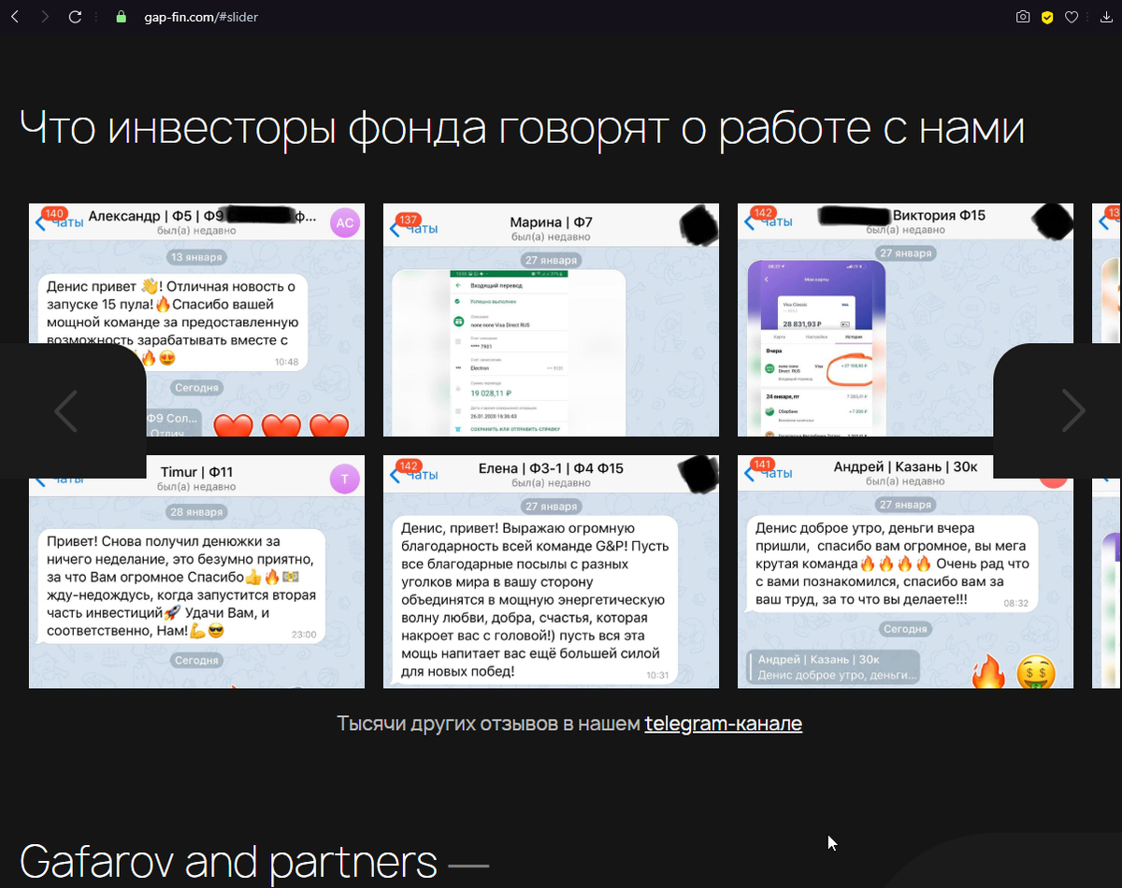
Task: Click the money-face emoji in Андрей chat
Action: click(x=1036, y=672)
